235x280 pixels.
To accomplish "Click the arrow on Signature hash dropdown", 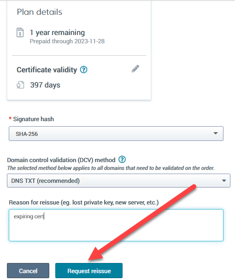I will 216,134.
